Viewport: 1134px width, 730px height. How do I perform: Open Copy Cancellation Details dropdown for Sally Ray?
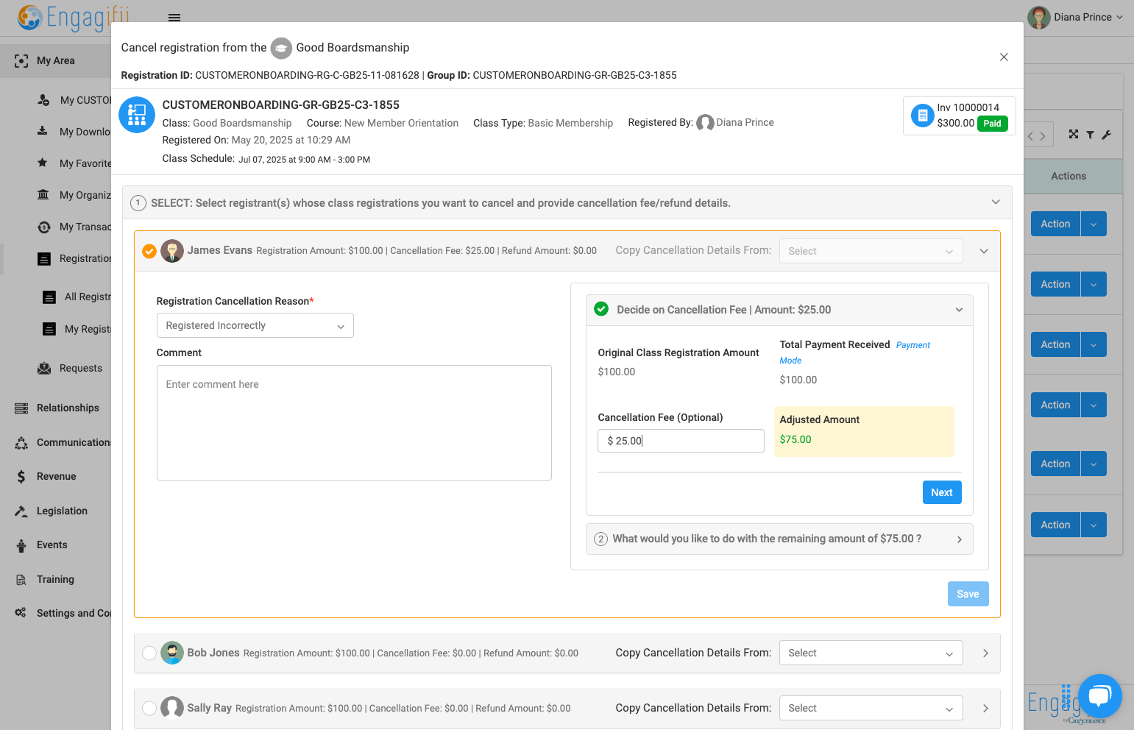coord(871,709)
